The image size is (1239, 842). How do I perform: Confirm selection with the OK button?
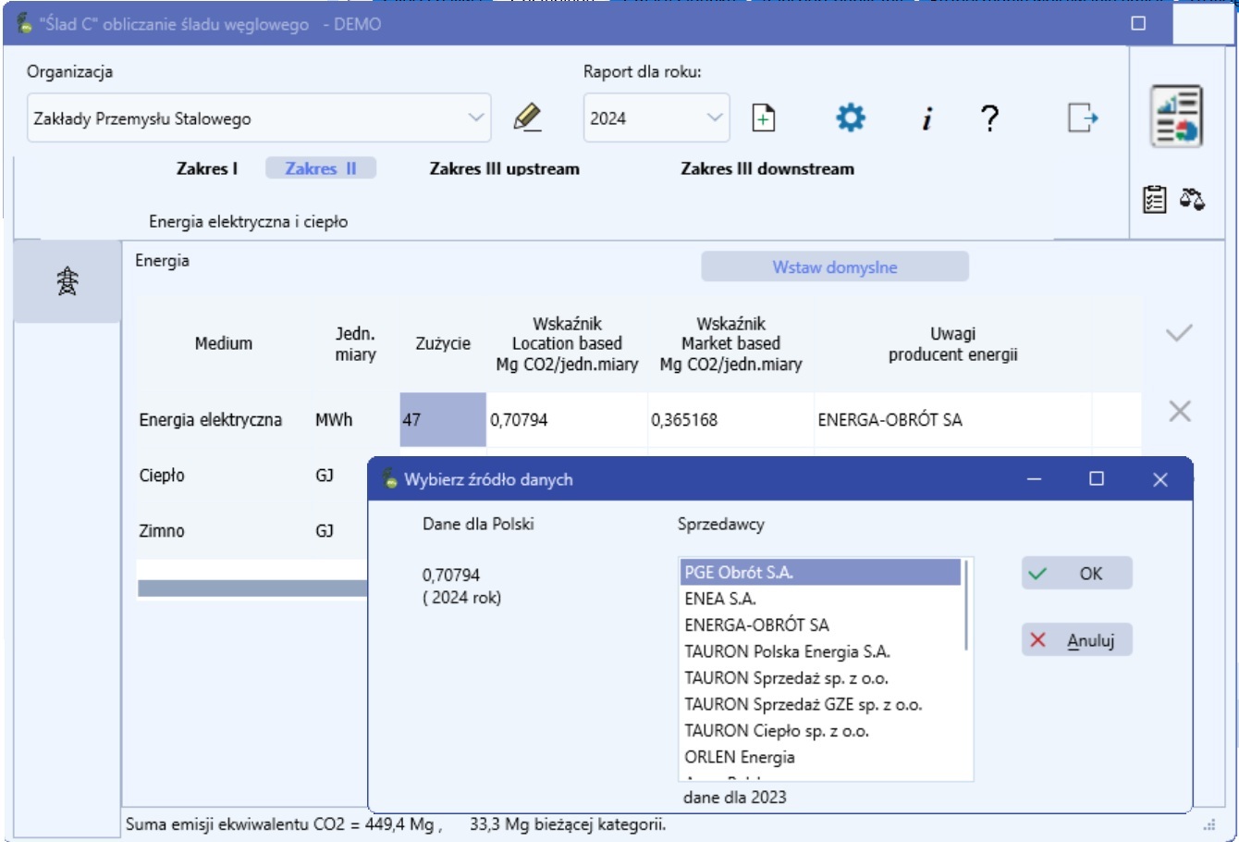[1077, 574]
